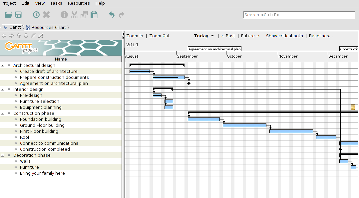Image resolution: width=359 pixels, height=198 pixels.
Task: Select Bring your family here task
Action: tap(42, 173)
